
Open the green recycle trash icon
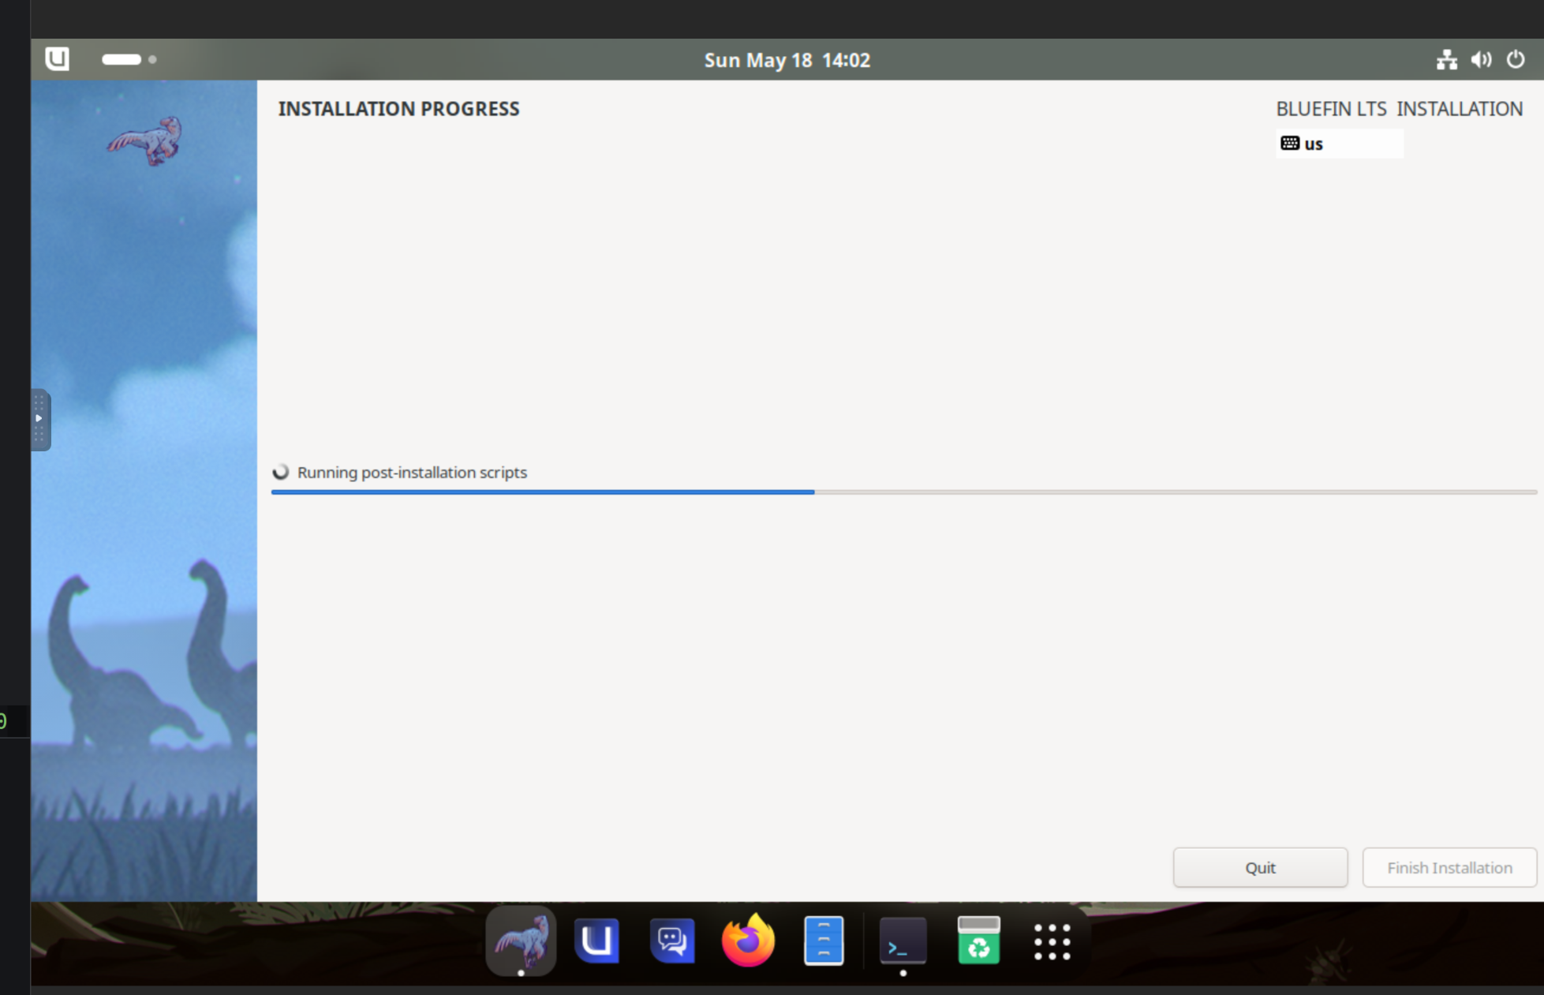[x=978, y=940]
